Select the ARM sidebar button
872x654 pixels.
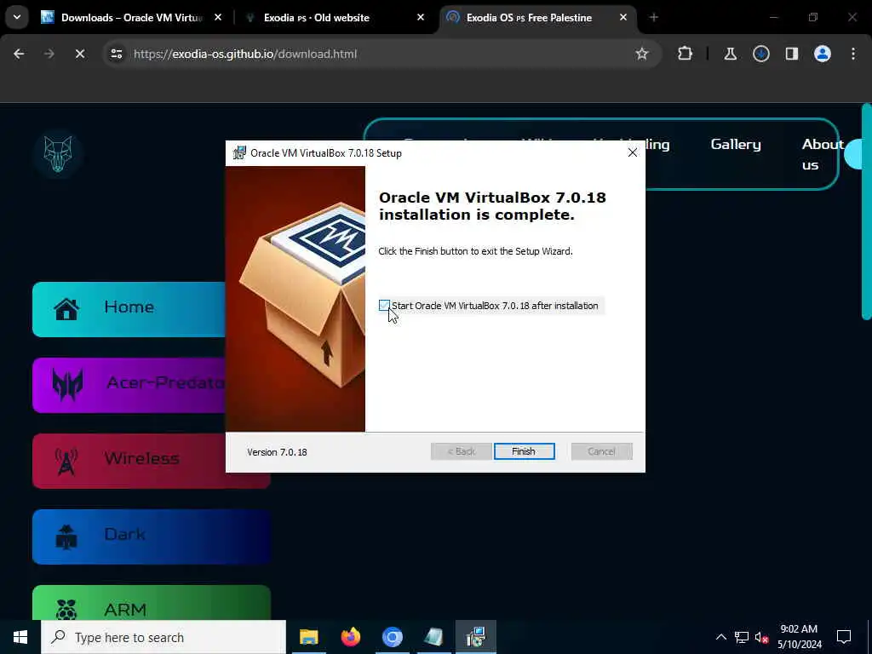(x=152, y=603)
